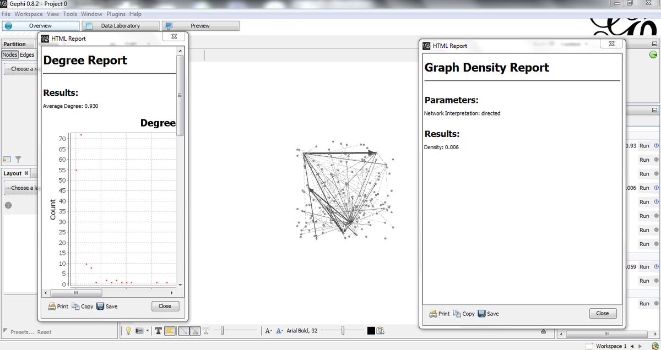Click the funnel filter icon in Partition panel
661x350 pixels.
click(x=18, y=160)
